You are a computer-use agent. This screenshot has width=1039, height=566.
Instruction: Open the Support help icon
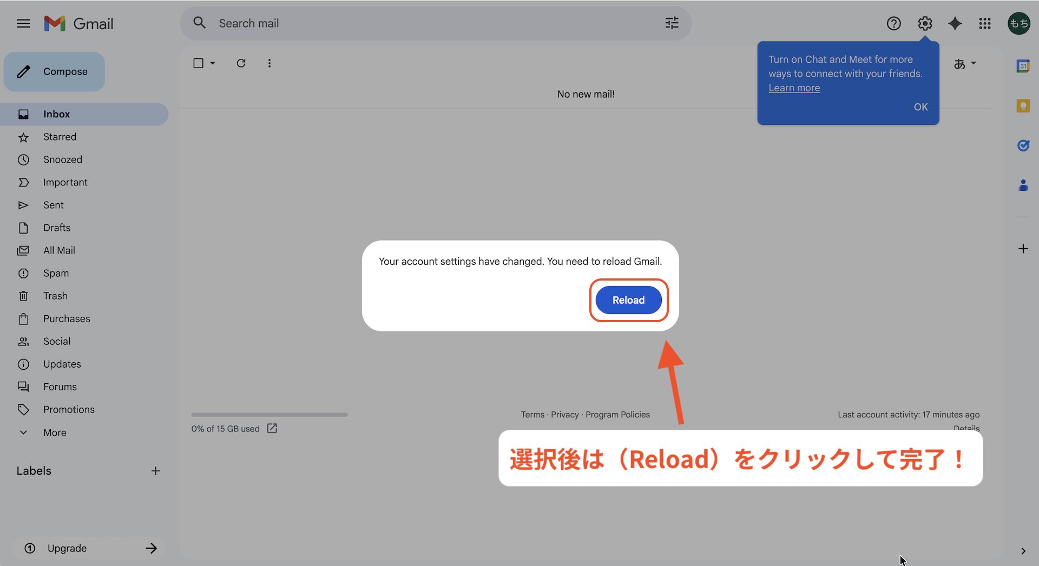click(893, 23)
